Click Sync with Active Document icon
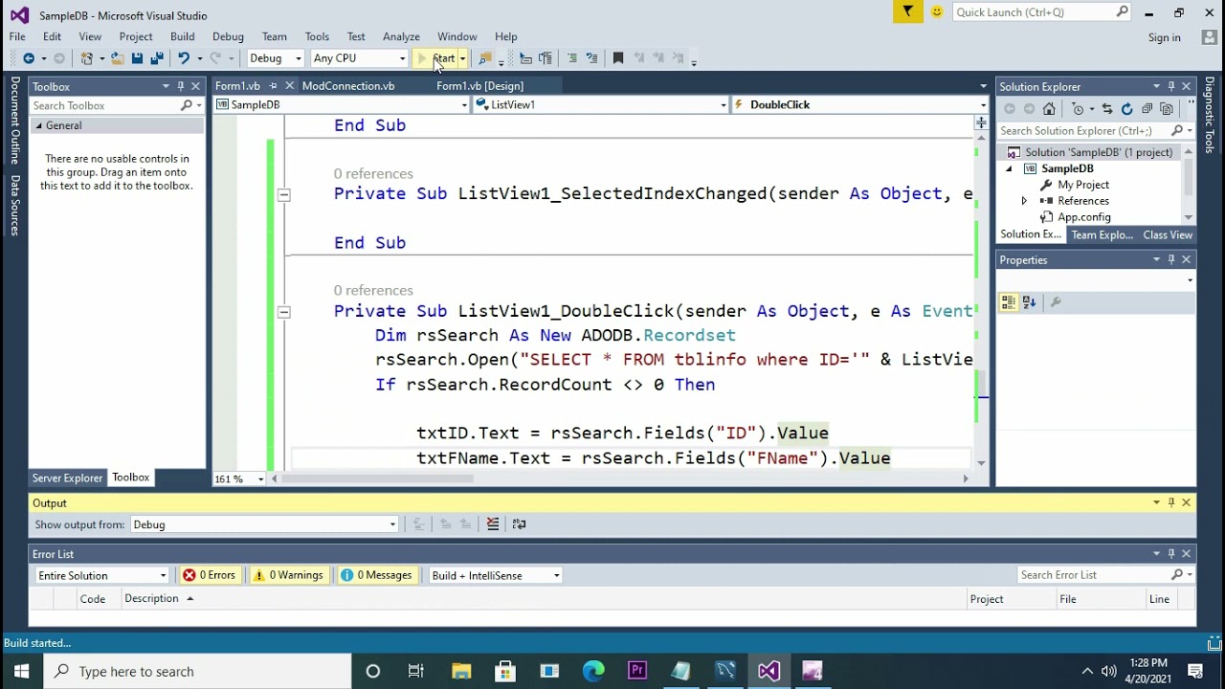 point(1107,109)
